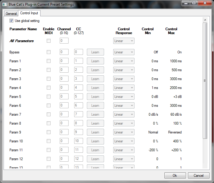Click scrollbar up arrow
Image resolution: width=214 pixels, height=183 pixels.
click(x=205, y=20)
